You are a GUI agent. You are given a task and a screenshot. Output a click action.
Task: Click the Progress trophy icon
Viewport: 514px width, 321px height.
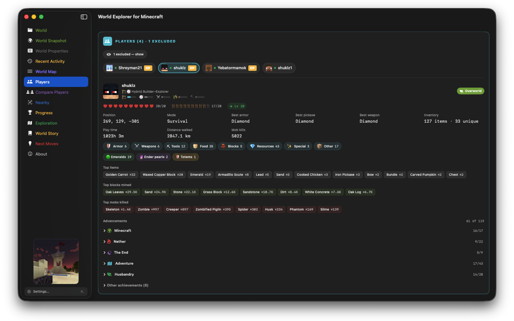point(30,113)
